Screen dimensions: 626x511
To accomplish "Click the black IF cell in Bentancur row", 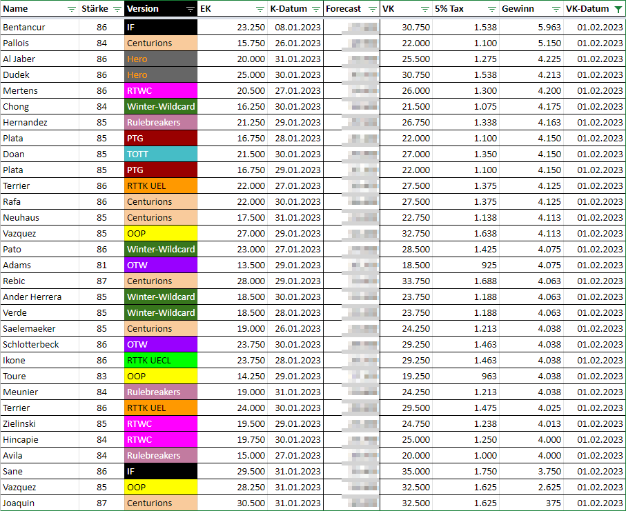I will pos(161,27).
